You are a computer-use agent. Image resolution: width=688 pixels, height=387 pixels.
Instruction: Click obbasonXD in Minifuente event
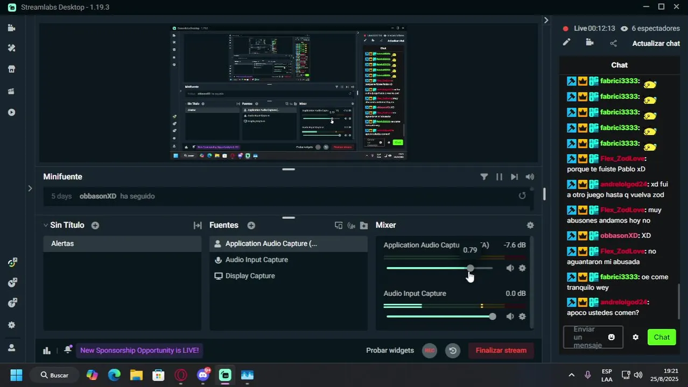[98, 196]
